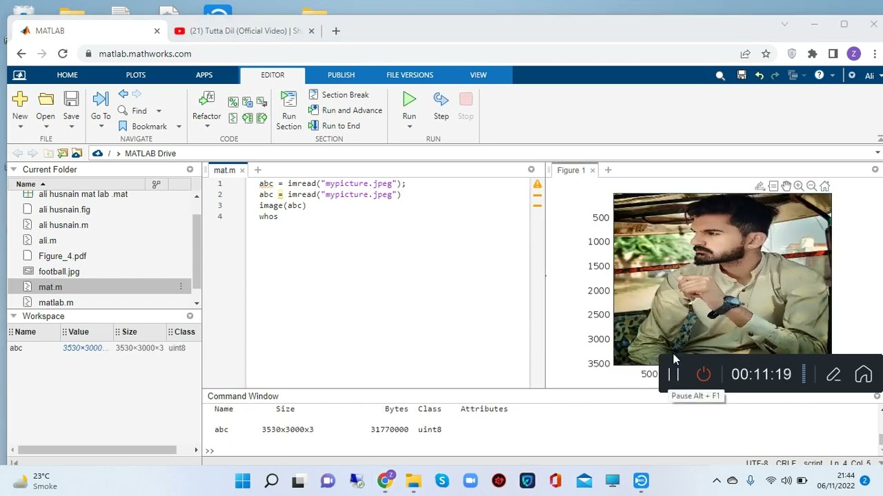Open the FILE VERSIONS tab

[410, 75]
